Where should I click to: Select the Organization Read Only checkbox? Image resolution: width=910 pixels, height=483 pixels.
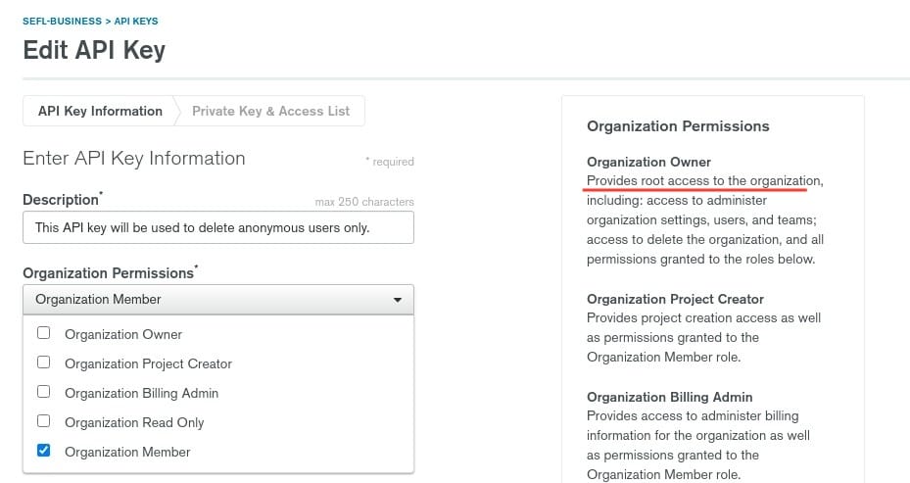tap(43, 421)
